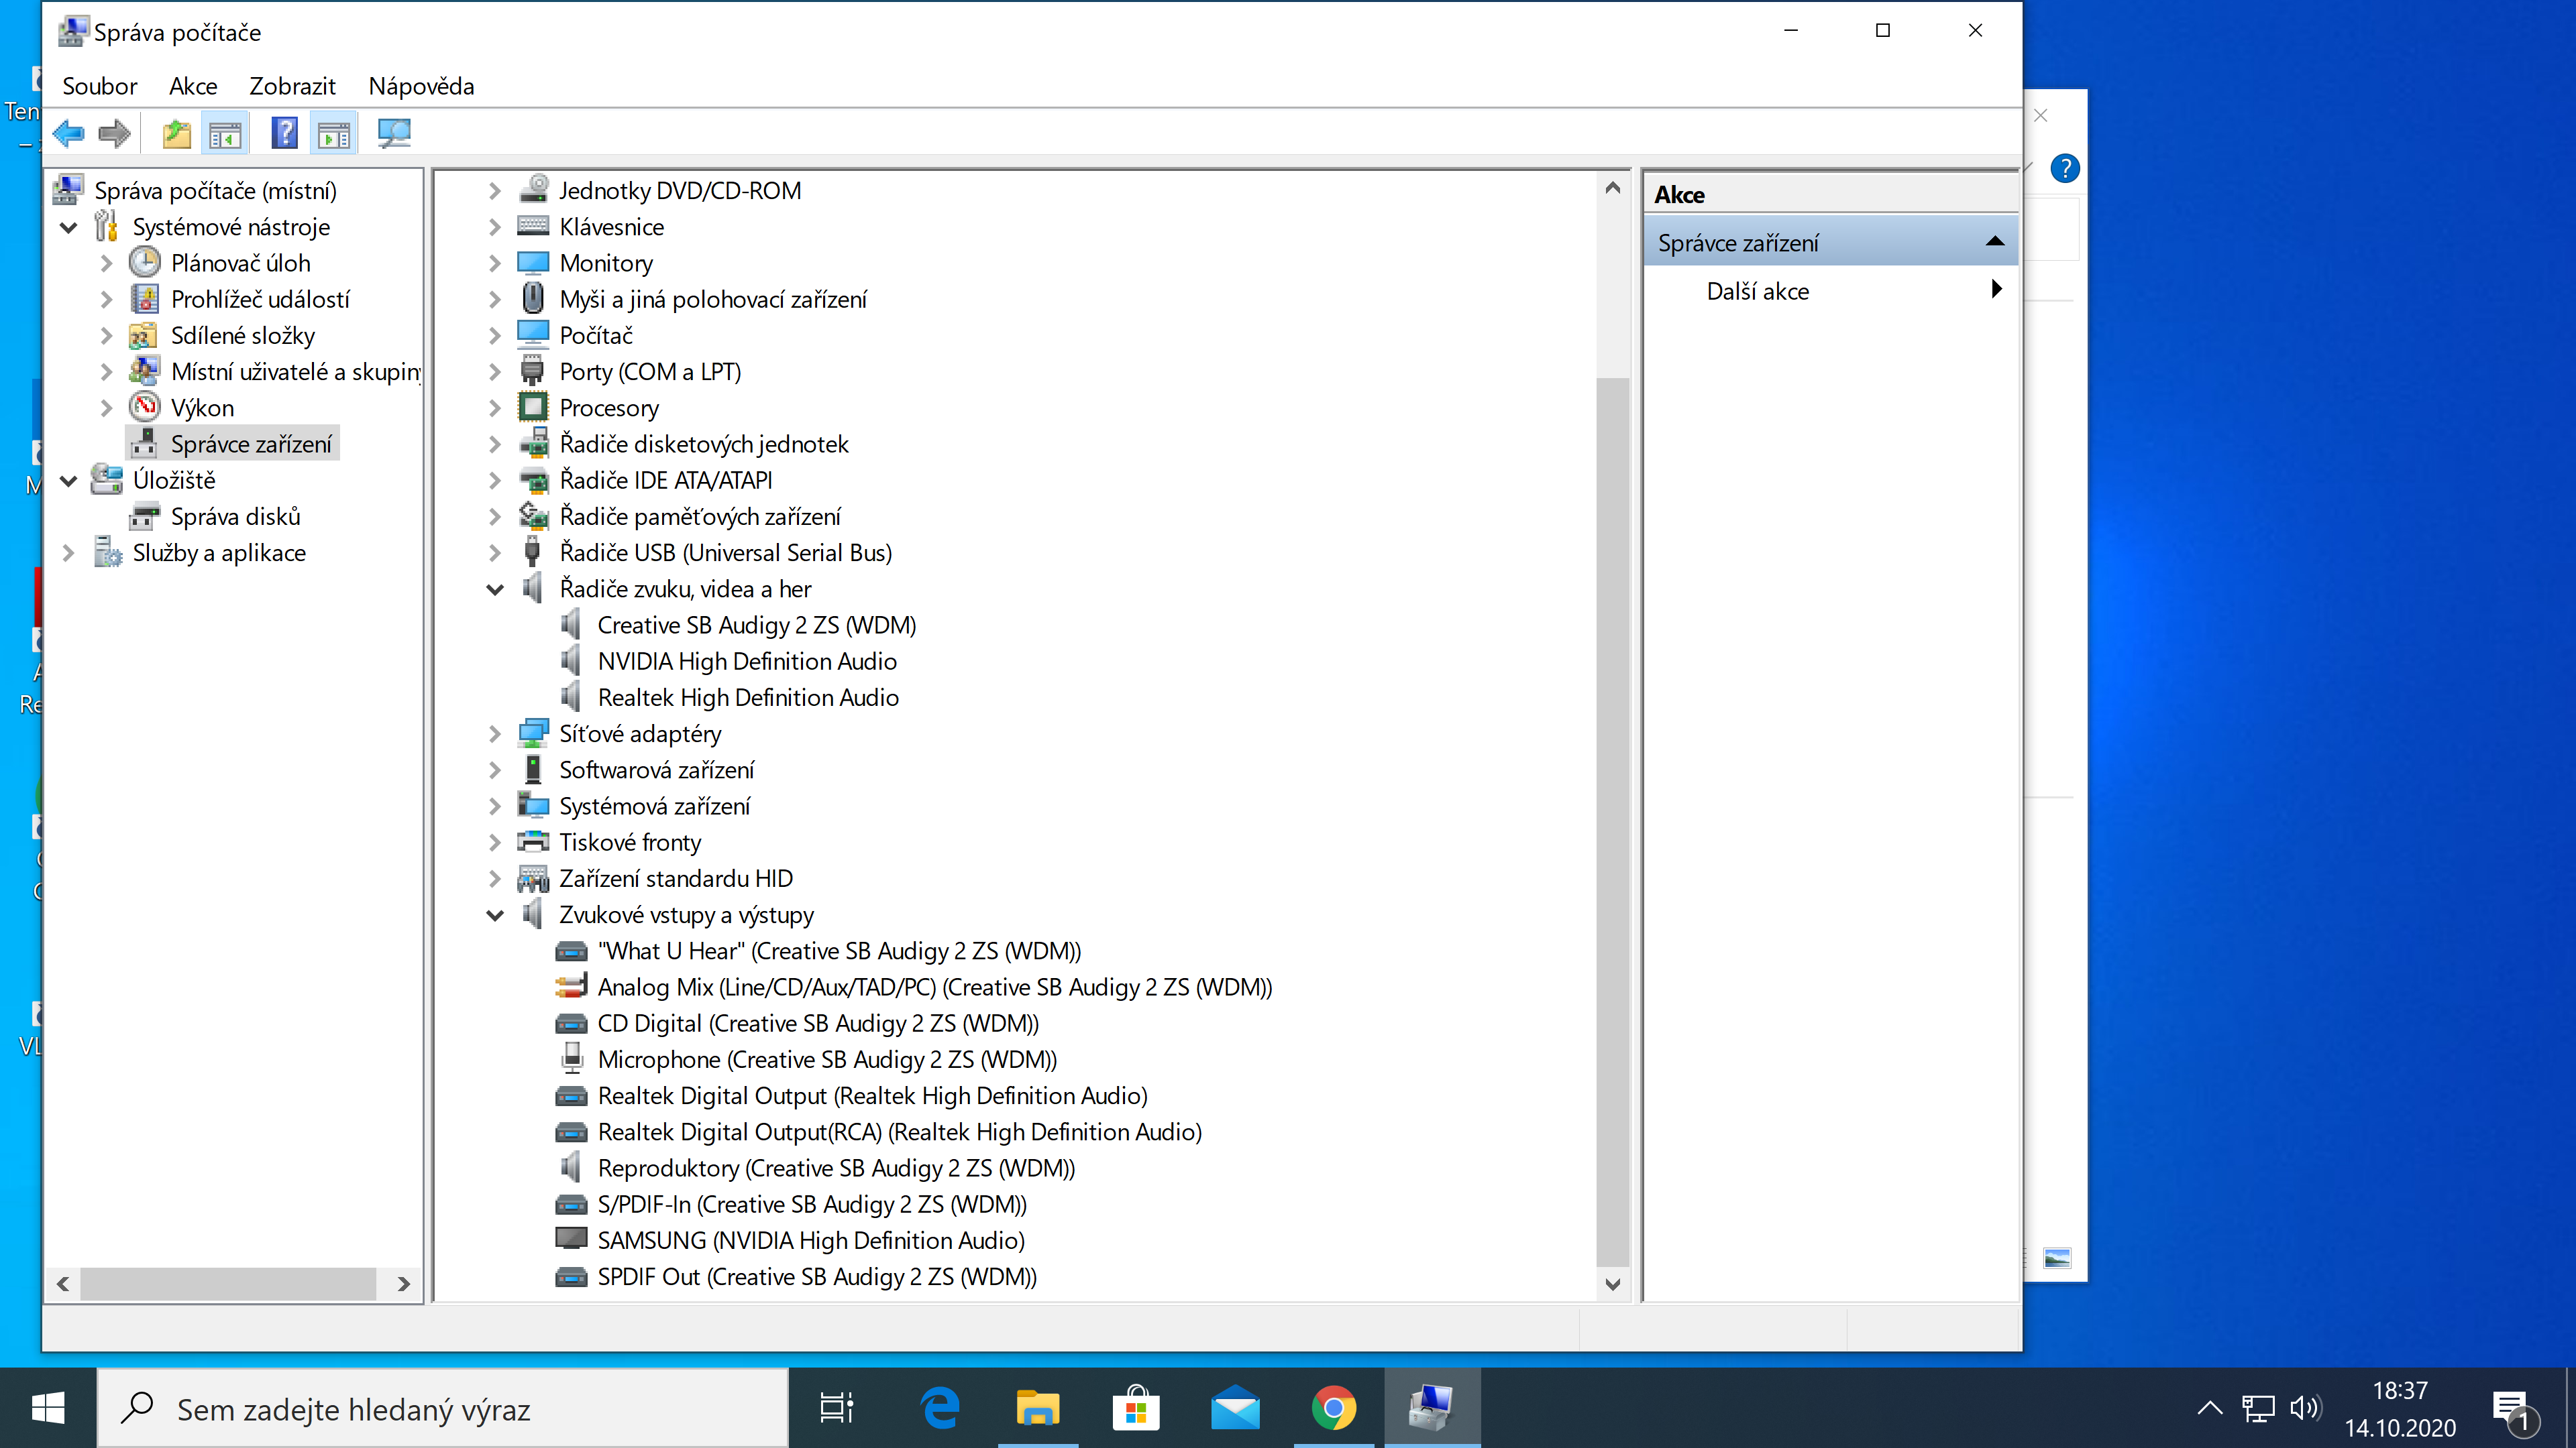
Task: Click the Up one level folder icon
Action: point(176,133)
